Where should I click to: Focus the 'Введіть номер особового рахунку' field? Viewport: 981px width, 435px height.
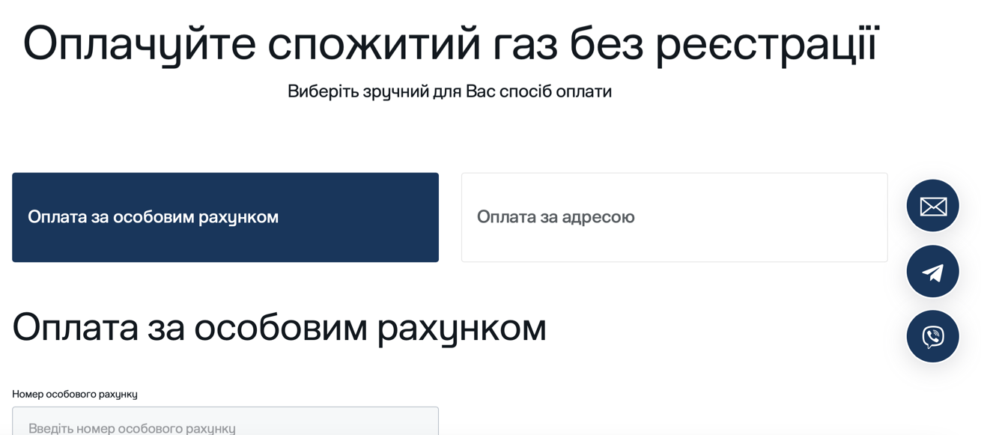pos(225,423)
